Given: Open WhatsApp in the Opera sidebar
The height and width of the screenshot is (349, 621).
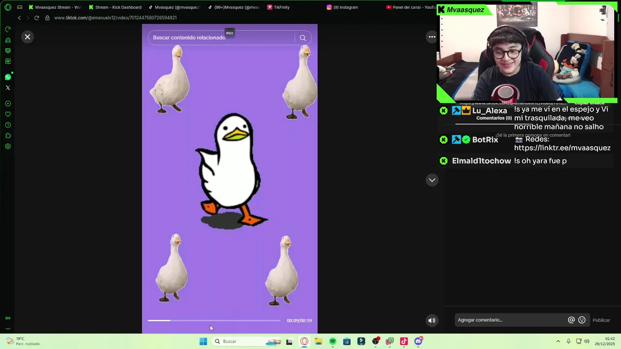Looking at the screenshot, I should tap(8, 77).
